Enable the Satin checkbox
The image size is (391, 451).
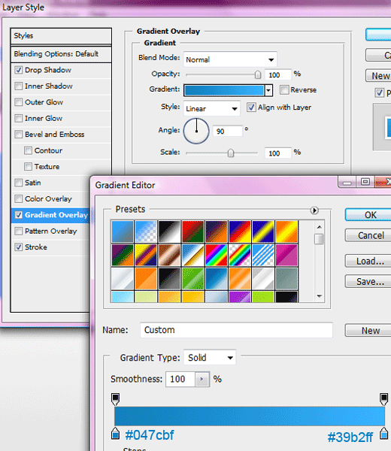click(19, 183)
